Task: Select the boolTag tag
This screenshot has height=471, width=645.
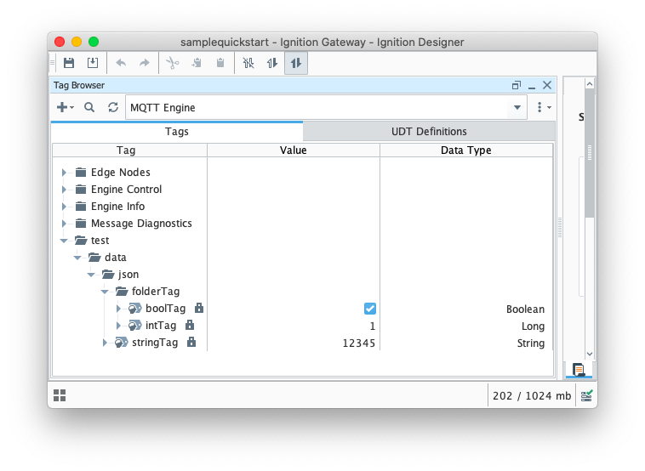Action: tap(165, 309)
